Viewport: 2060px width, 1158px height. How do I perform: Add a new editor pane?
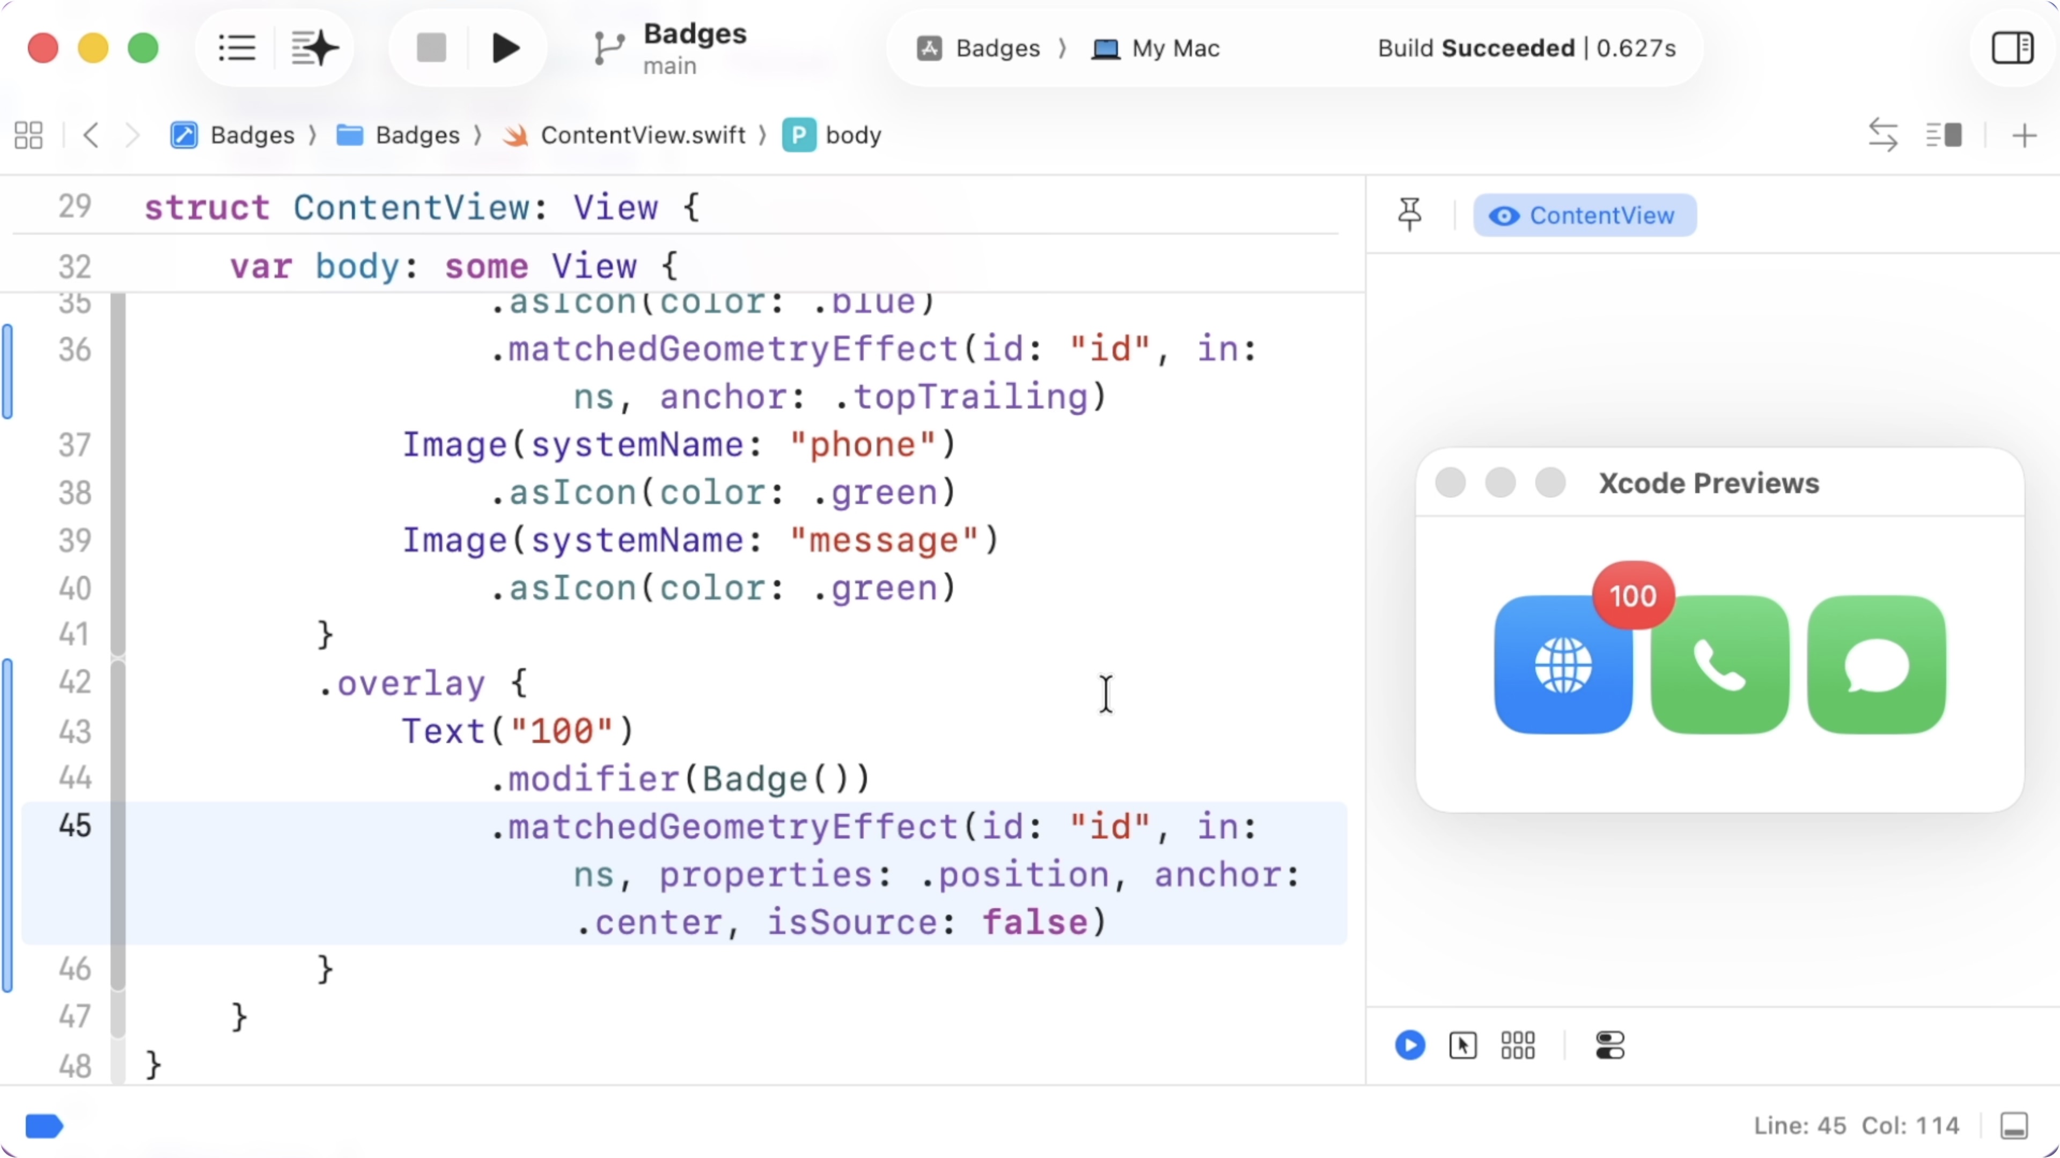tap(2024, 135)
